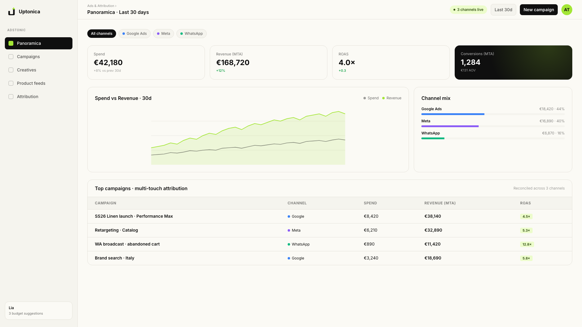
Task: Click the €11,420 revenue cell
Action: click(x=432, y=244)
